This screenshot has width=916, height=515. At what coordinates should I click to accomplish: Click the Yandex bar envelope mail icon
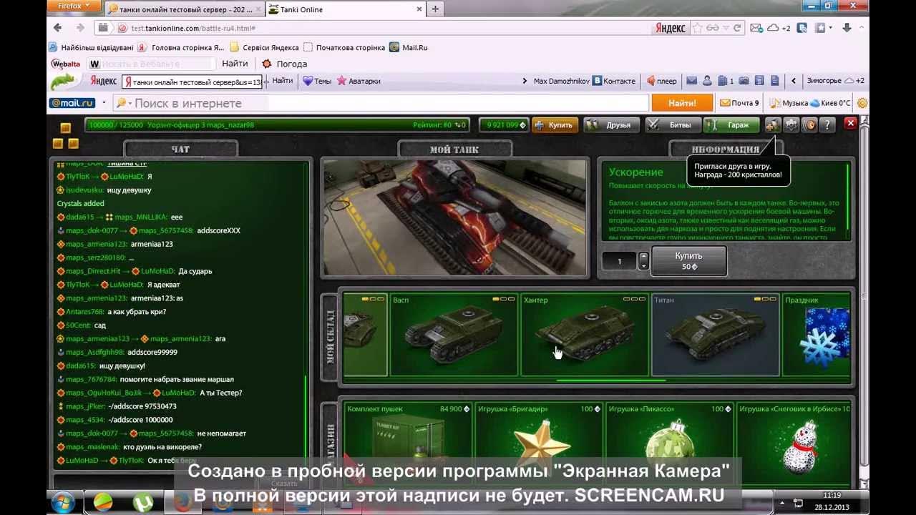(x=691, y=81)
